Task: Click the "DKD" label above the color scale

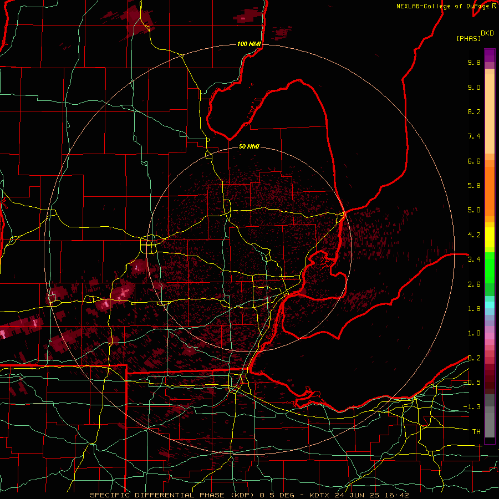Action: 487,33
